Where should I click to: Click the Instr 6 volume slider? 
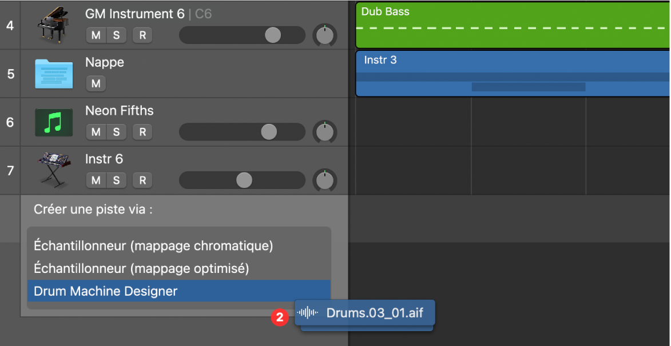(x=242, y=180)
